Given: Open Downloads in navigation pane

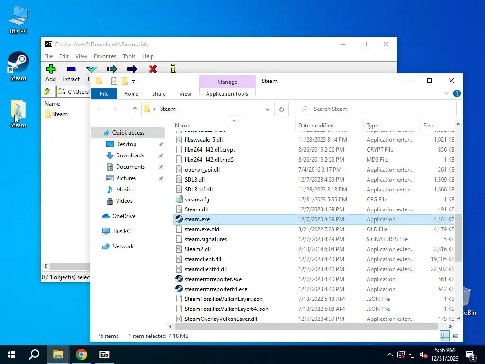Looking at the screenshot, I should (x=130, y=155).
